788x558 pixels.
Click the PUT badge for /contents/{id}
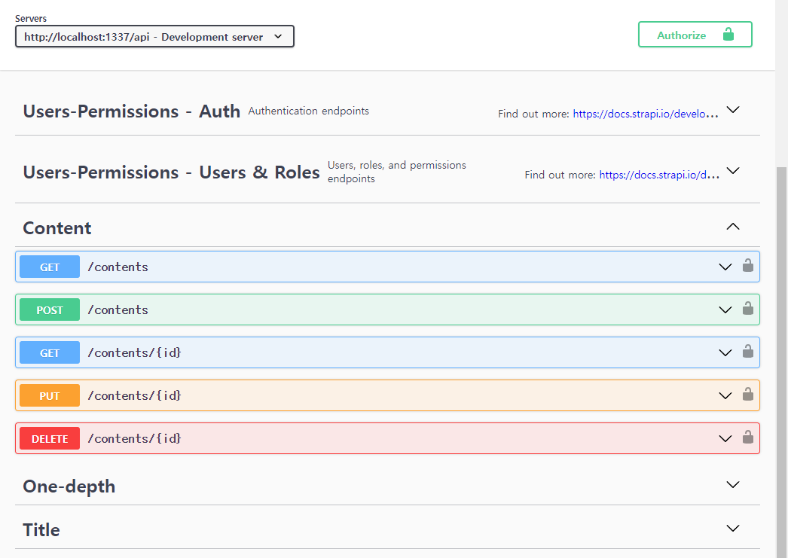click(50, 396)
